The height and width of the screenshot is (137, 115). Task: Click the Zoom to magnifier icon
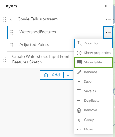click(x=79, y=44)
